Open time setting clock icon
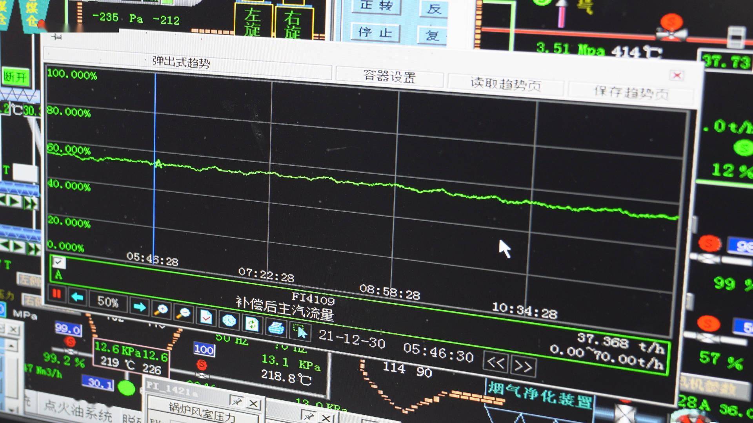 [x=229, y=320]
